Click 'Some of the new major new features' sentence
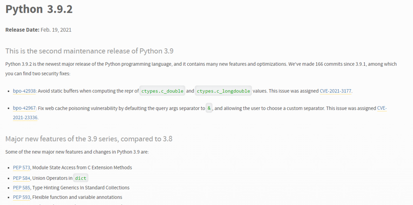The image size is (413, 205). [x=77, y=152]
